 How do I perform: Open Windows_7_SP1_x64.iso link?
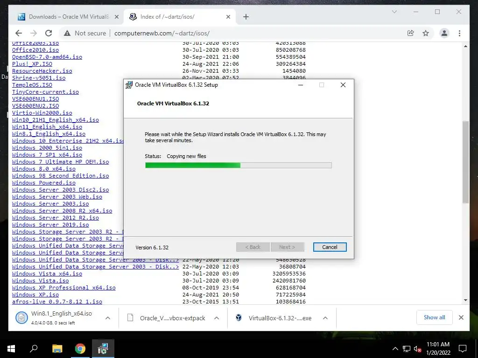pyautogui.click(x=47, y=155)
